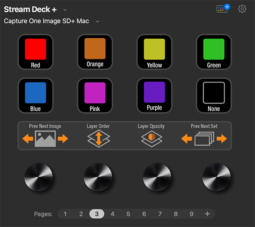Select the Prev Next Image dial panel
The image size is (255, 227).
click(45, 136)
